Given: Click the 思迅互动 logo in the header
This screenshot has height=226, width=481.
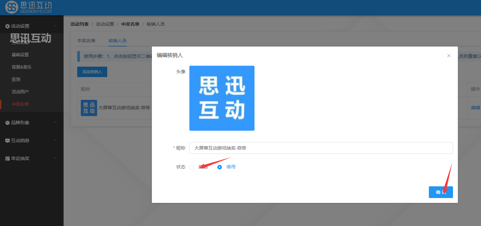Looking at the screenshot, I should click(28, 7).
